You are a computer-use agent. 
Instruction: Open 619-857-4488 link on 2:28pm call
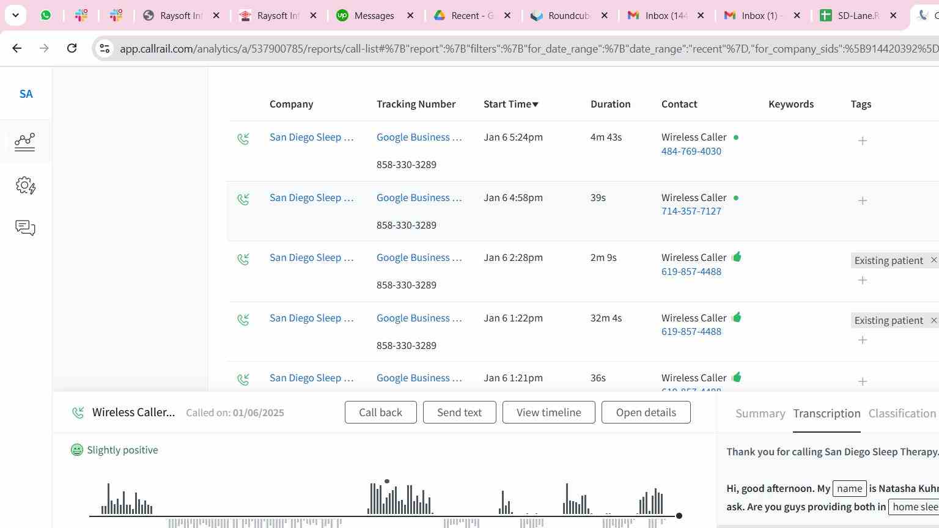[x=691, y=272]
